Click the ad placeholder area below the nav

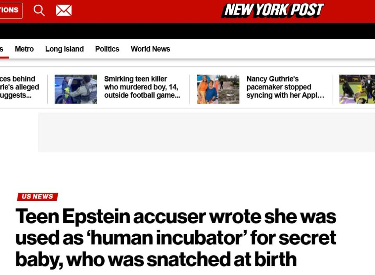pos(206,132)
